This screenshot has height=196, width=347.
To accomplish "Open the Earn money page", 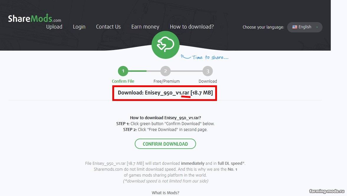I will [145, 27].
